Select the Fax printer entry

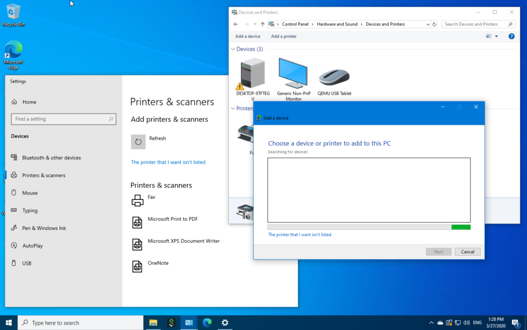tap(151, 198)
